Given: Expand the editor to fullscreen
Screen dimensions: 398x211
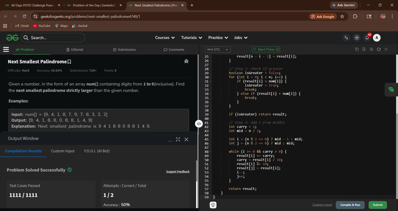Looking at the screenshot, I should point(386,49).
